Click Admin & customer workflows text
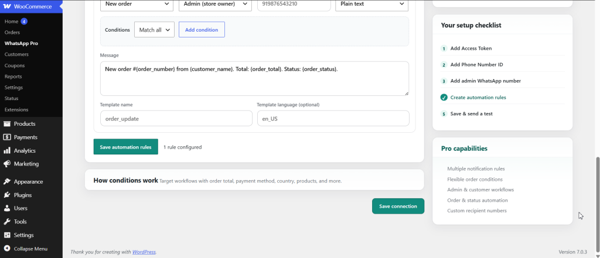The width and height of the screenshot is (600, 258). coord(480,190)
